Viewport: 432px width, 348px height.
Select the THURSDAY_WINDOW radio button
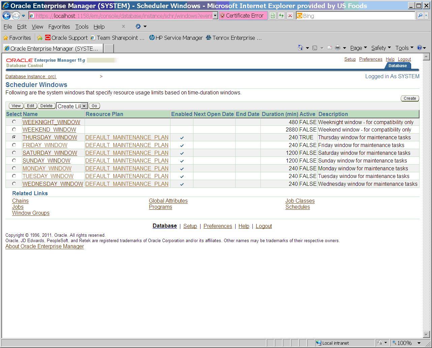(14, 137)
